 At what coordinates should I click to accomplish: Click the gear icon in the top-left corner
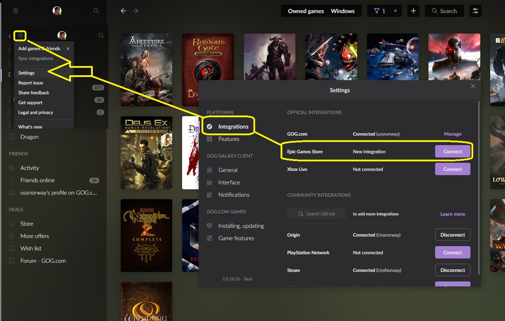(x=16, y=11)
